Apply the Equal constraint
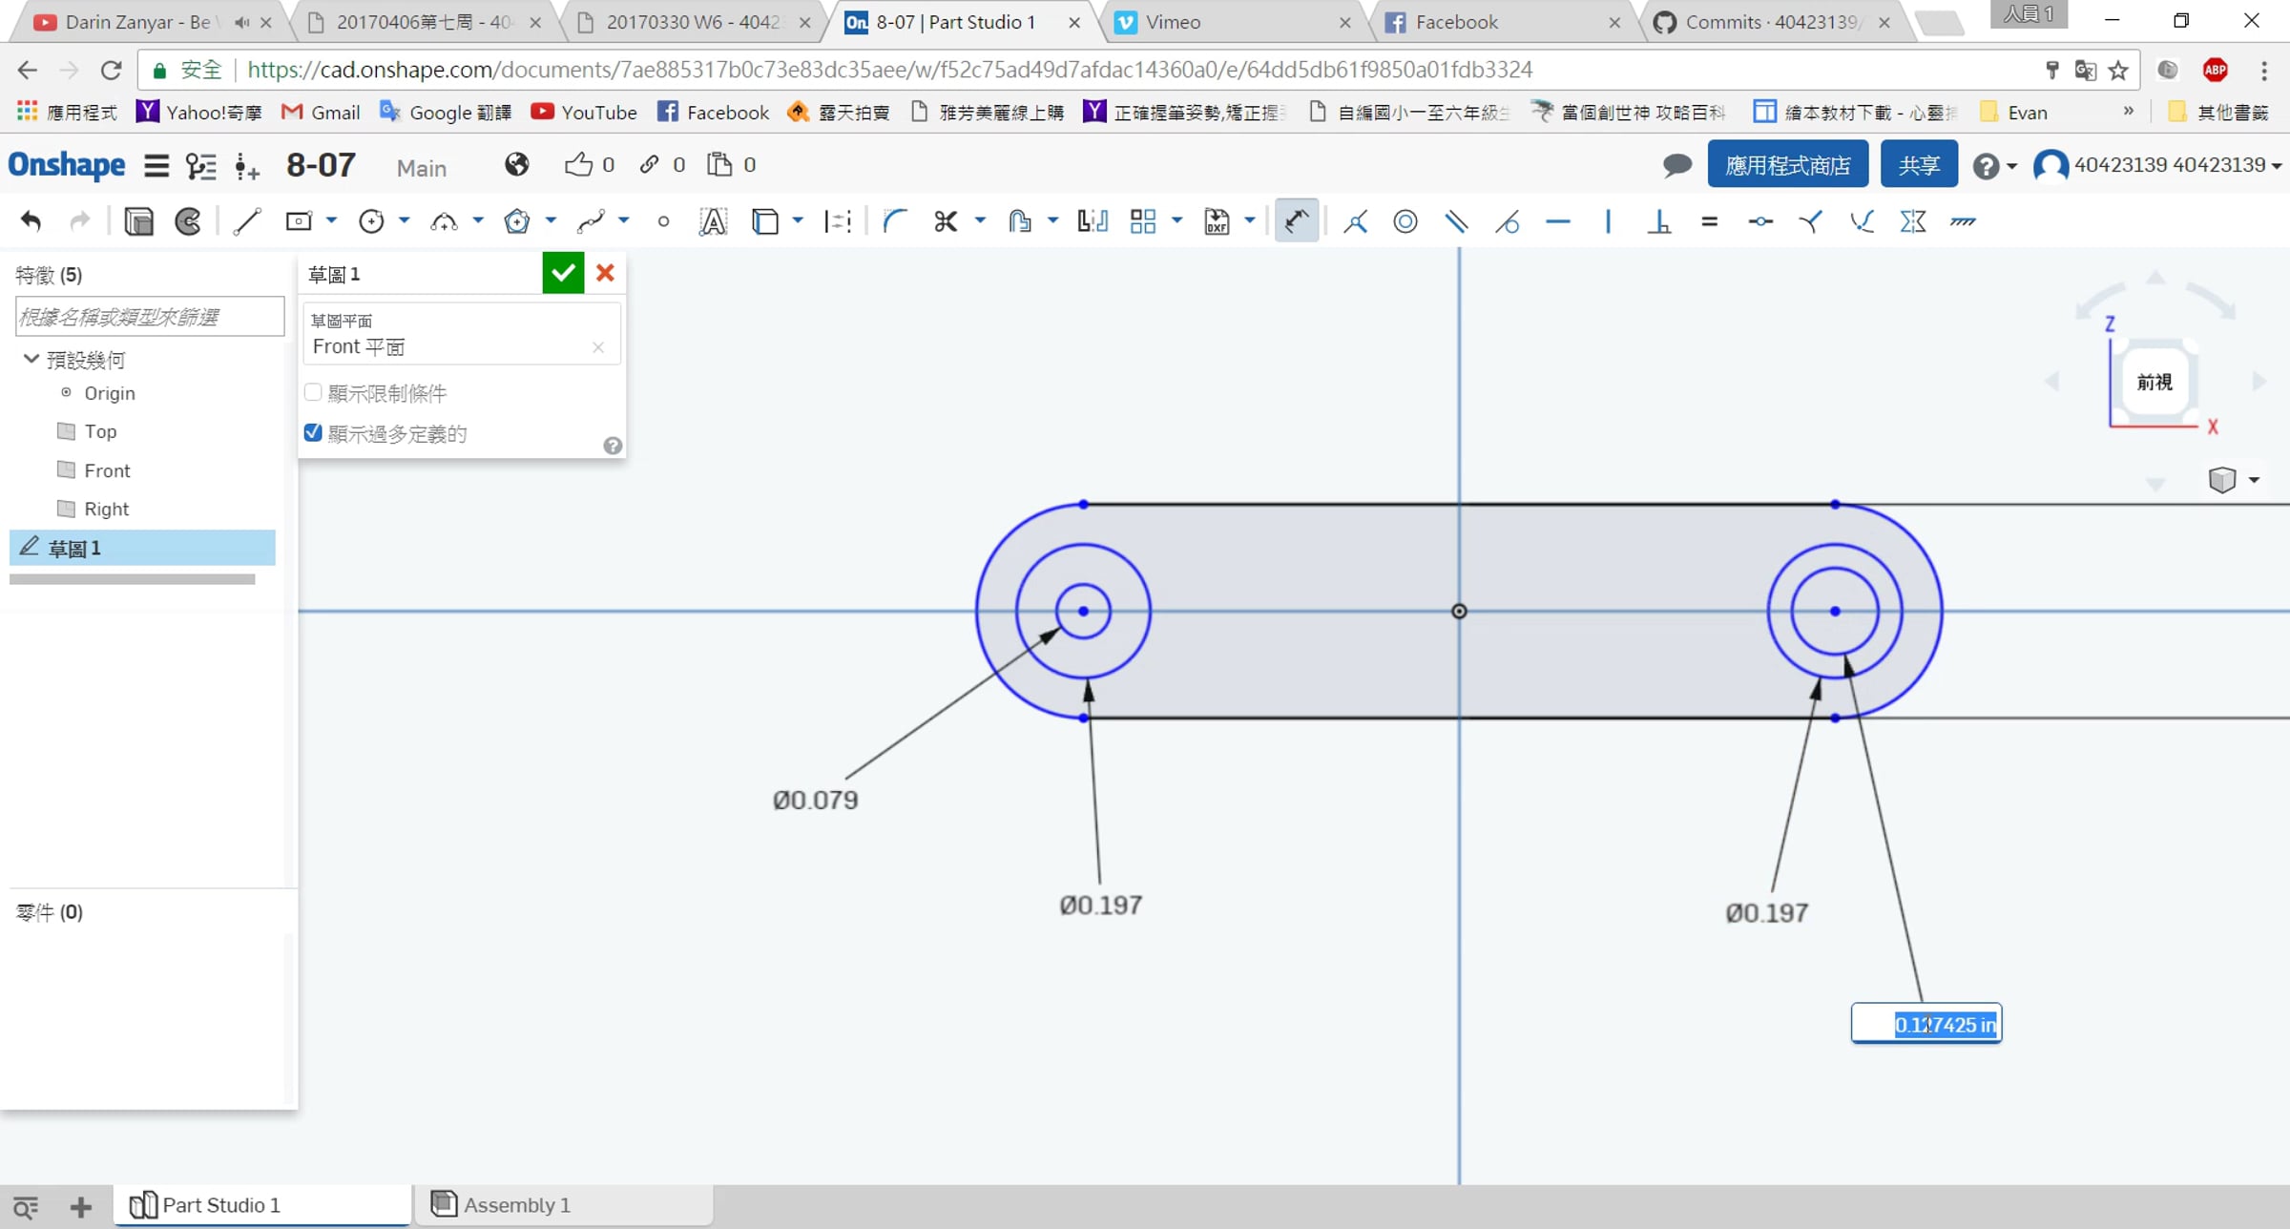The width and height of the screenshot is (2290, 1229). (1709, 222)
